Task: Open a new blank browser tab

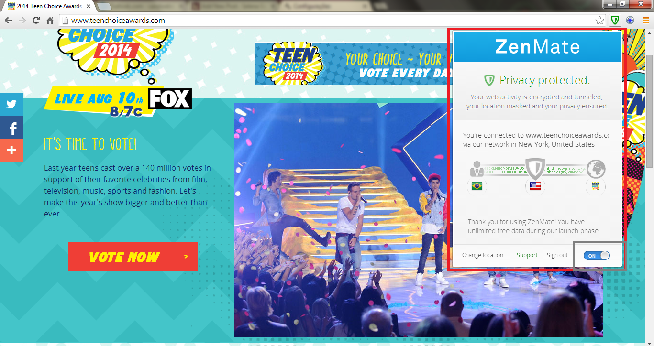Action: point(104,6)
